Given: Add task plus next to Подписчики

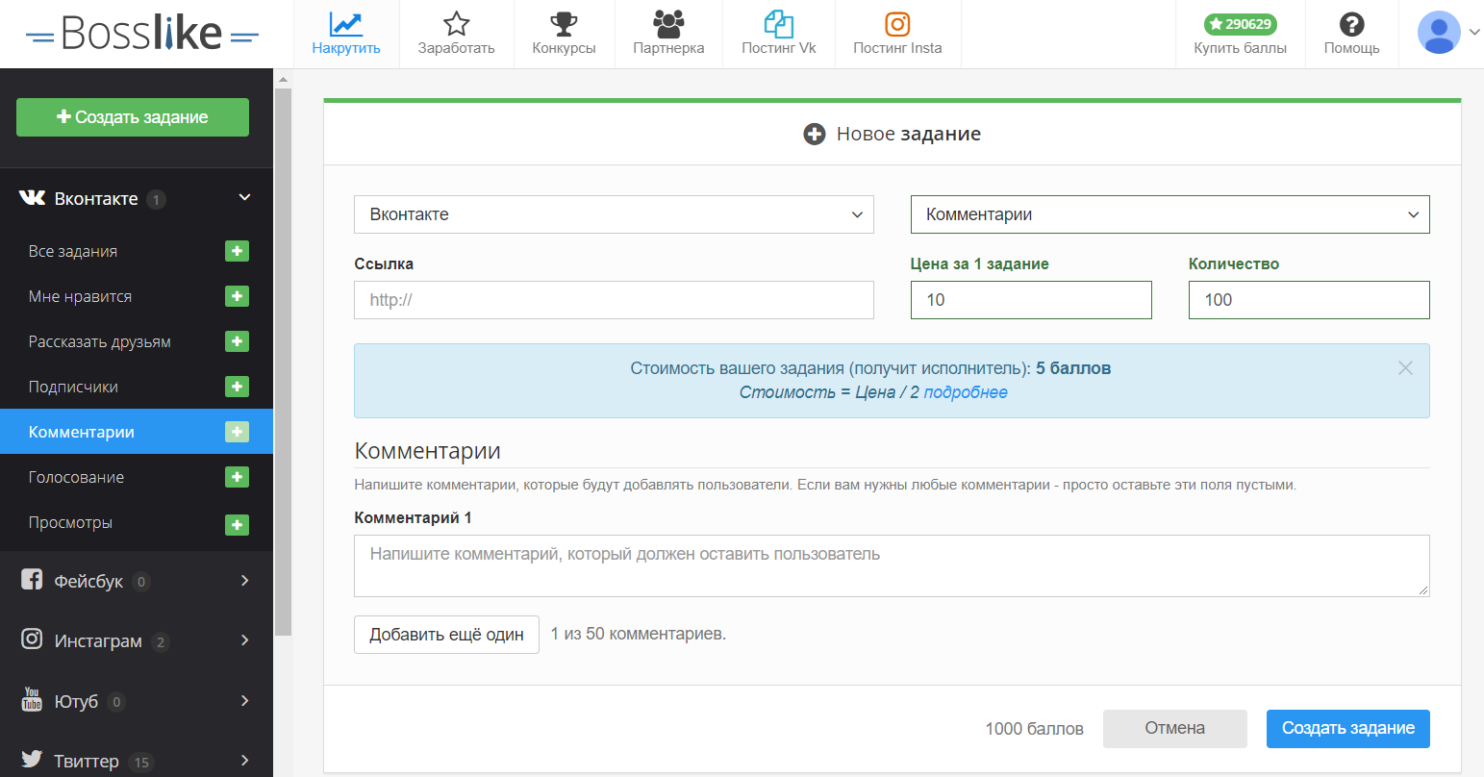Looking at the screenshot, I should pos(237,387).
